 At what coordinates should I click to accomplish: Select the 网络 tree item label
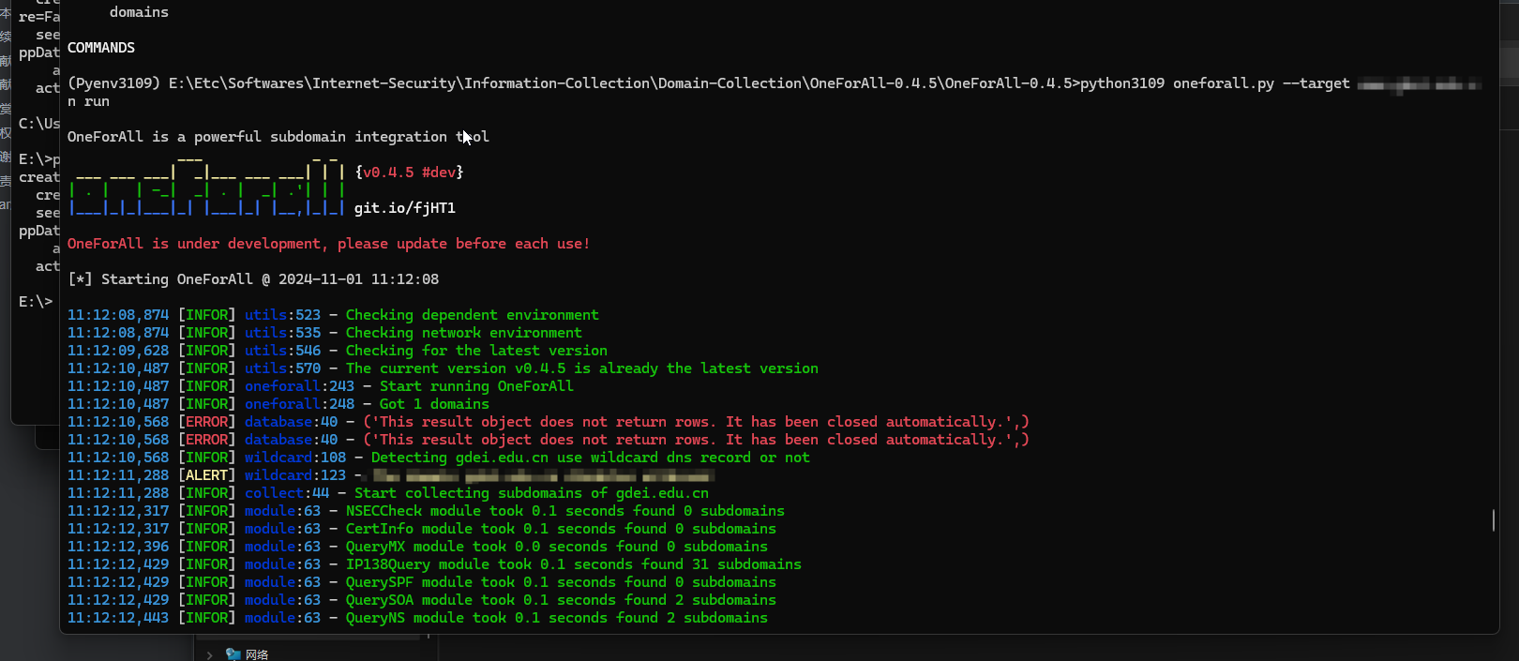pyautogui.click(x=257, y=654)
